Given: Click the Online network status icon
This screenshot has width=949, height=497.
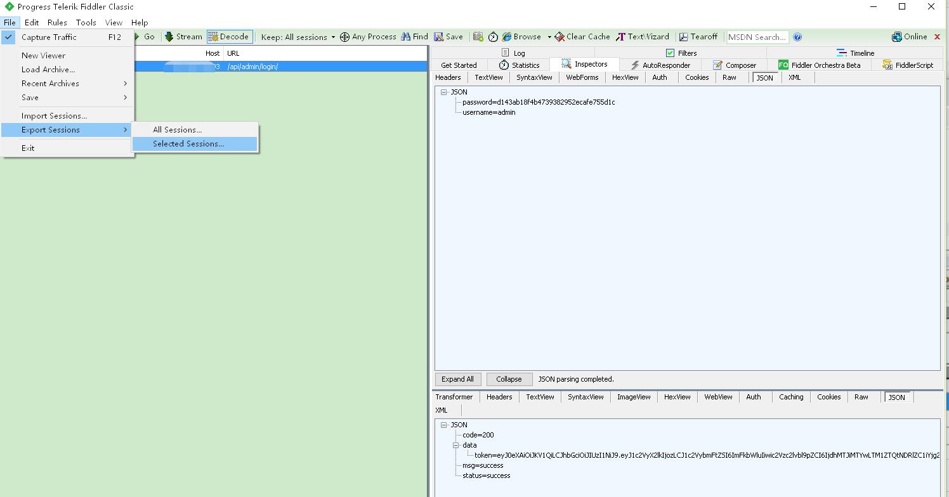Looking at the screenshot, I should (x=896, y=37).
